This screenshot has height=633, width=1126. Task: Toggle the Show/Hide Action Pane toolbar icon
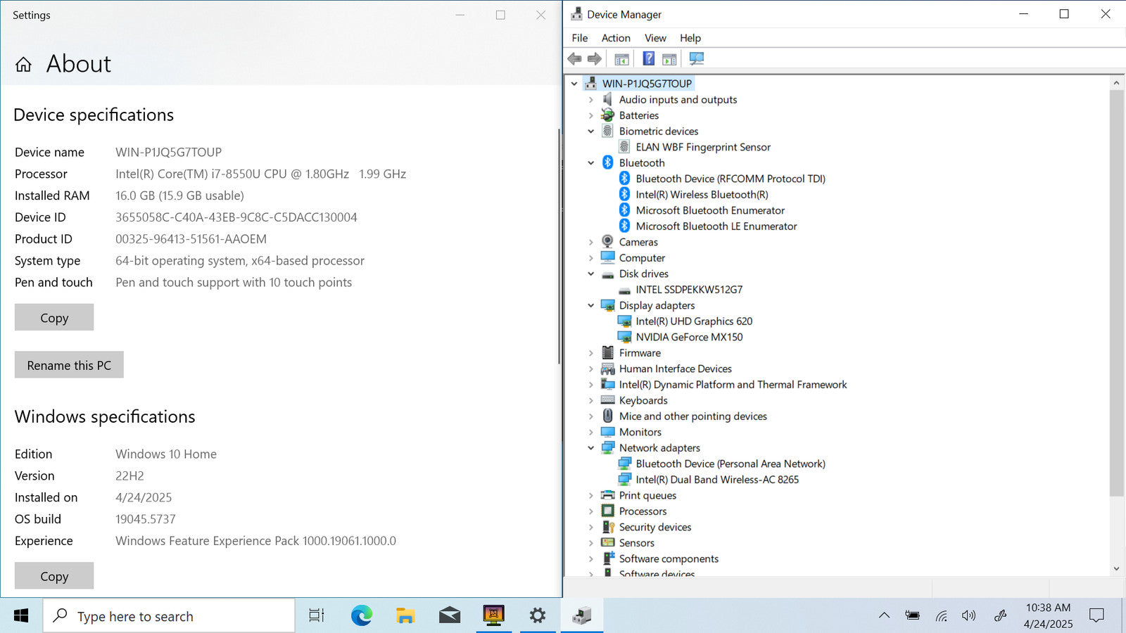coord(669,59)
